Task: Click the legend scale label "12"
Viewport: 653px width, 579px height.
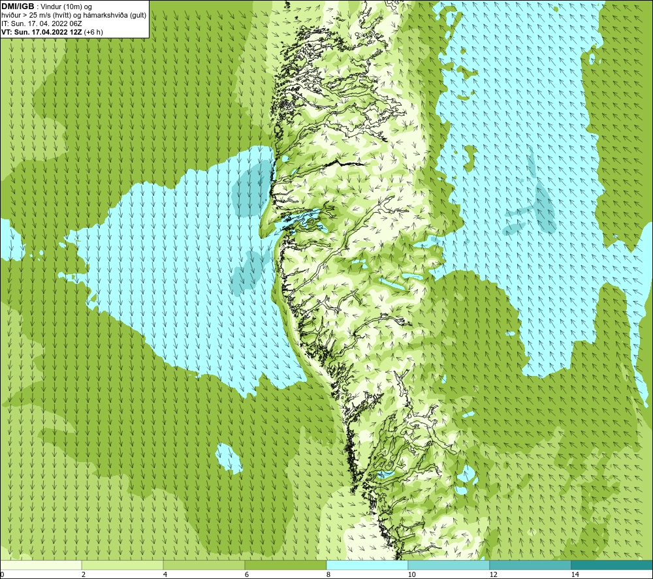Action: click(x=493, y=574)
